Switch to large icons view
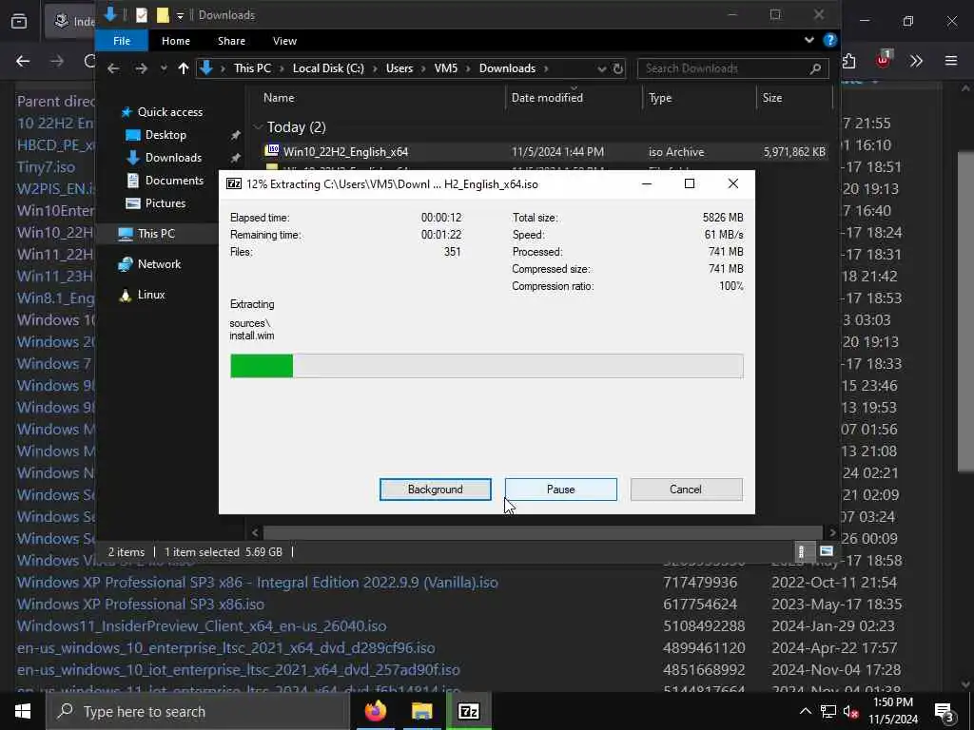974x730 pixels. click(x=827, y=551)
